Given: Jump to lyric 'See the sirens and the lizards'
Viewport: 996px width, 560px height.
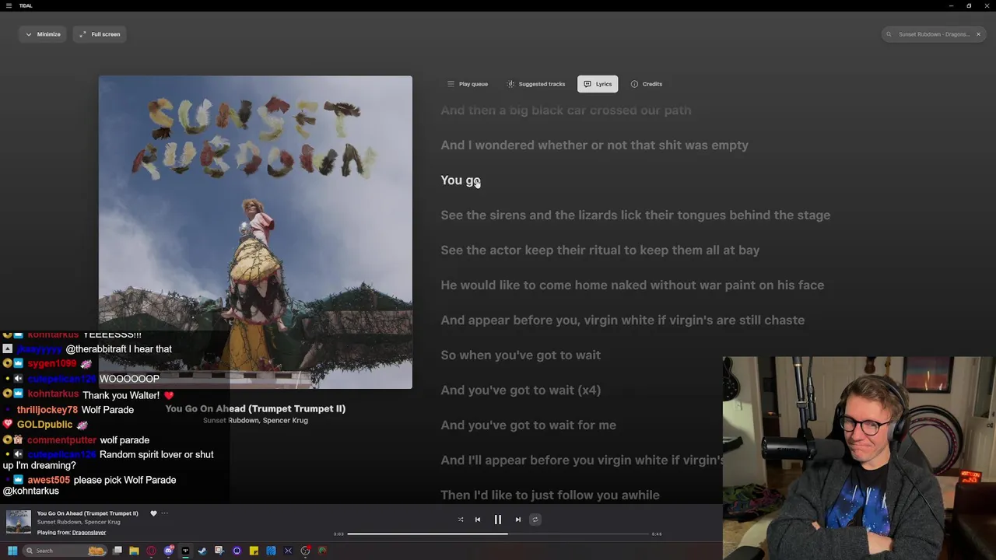Looking at the screenshot, I should tap(635, 215).
